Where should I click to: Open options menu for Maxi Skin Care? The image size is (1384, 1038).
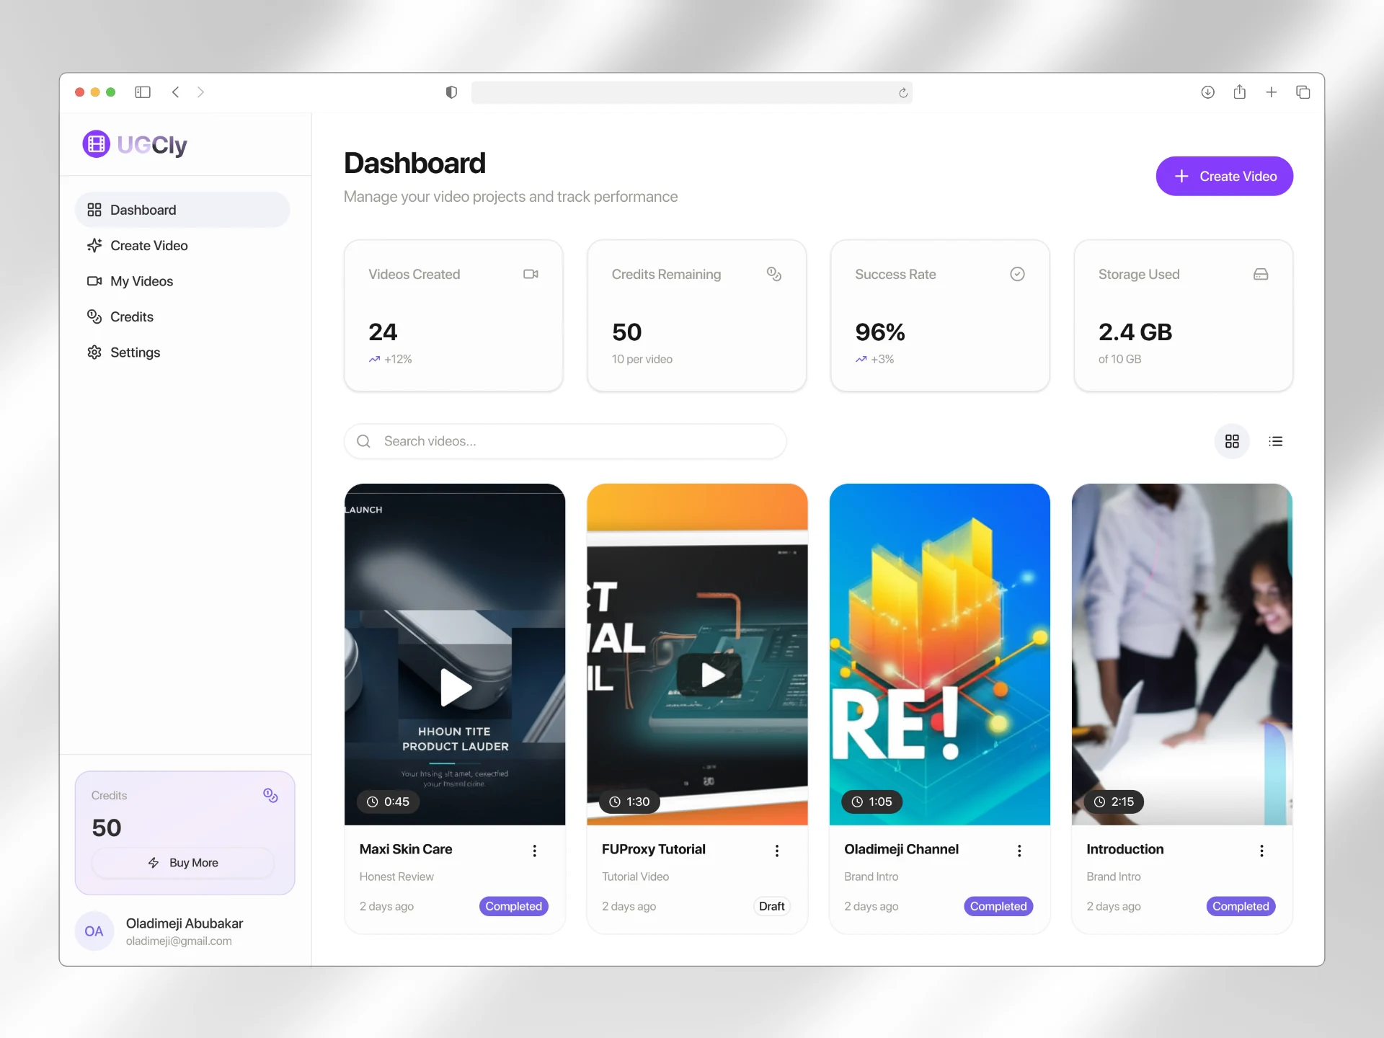pos(534,851)
